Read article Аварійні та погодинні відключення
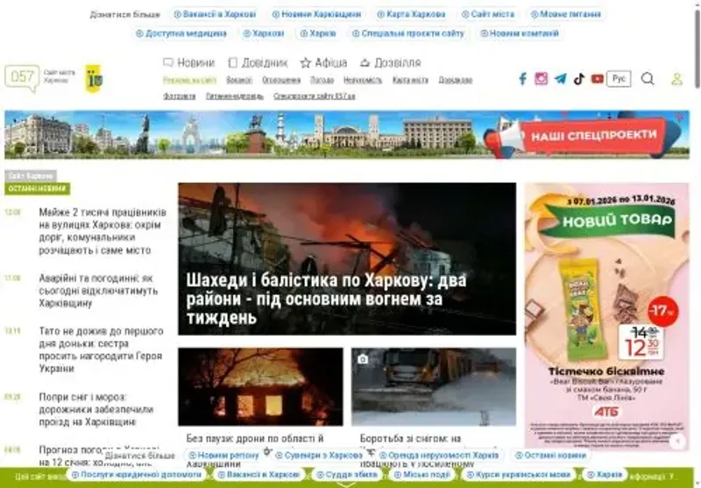Viewport: 701px width, 488px height. coord(98,291)
